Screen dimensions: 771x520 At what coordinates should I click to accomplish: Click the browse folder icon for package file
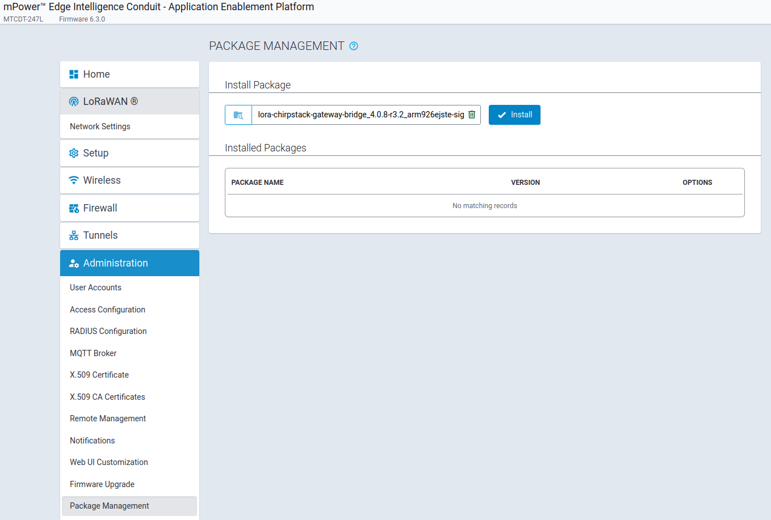(x=238, y=115)
